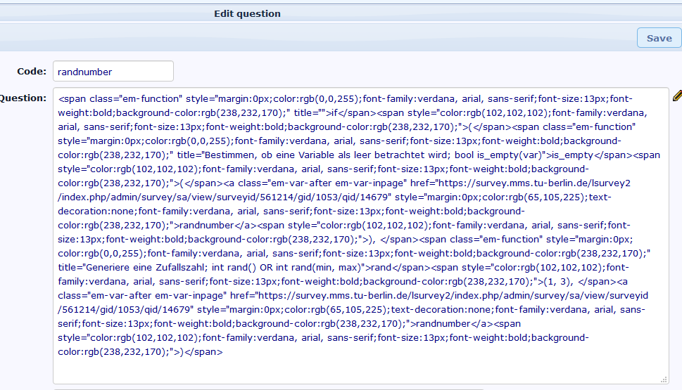Click the Edit question header title
The width and height of the screenshot is (682, 390).
click(247, 13)
